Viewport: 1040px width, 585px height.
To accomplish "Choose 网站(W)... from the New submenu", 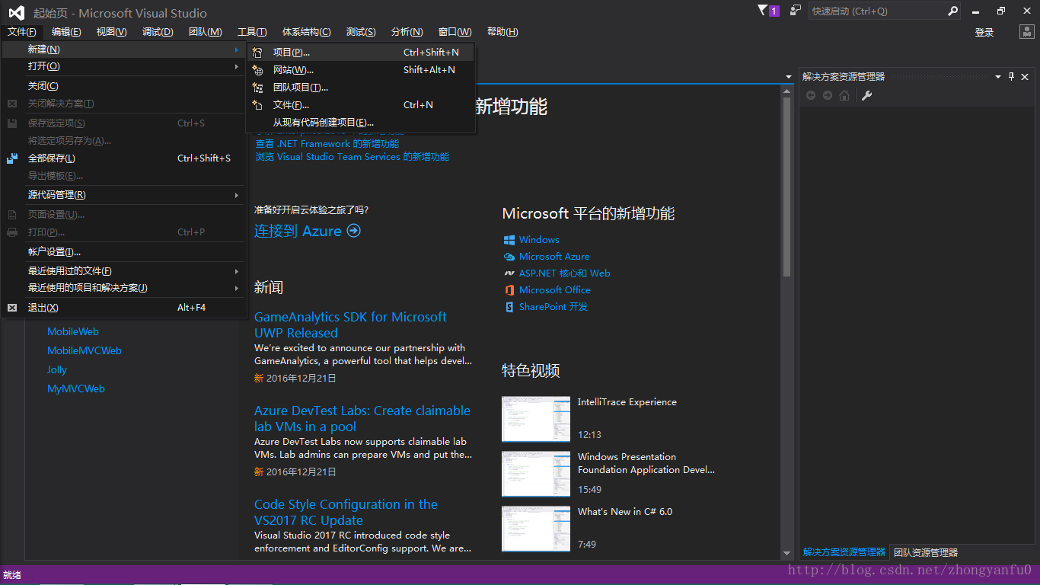I will point(361,70).
